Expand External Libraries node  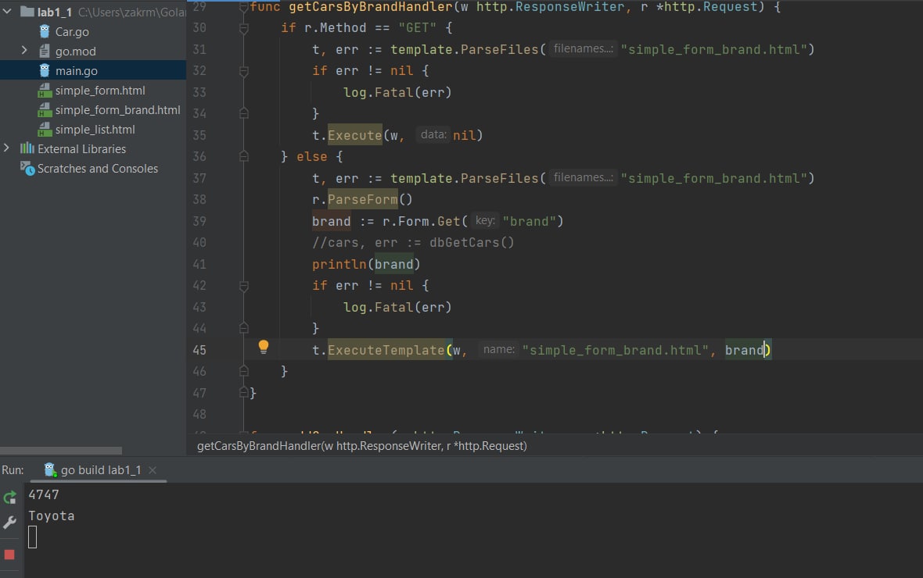(x=6, y=148)
